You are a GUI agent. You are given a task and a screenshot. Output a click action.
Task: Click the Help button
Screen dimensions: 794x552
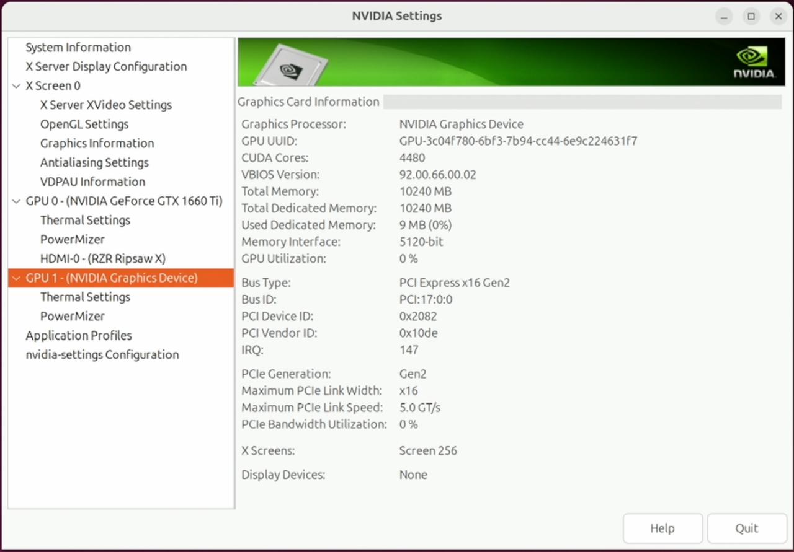pyautogui.click(x=662, y=528)
